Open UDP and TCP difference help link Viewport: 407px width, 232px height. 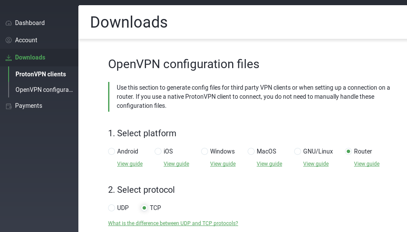173,223
